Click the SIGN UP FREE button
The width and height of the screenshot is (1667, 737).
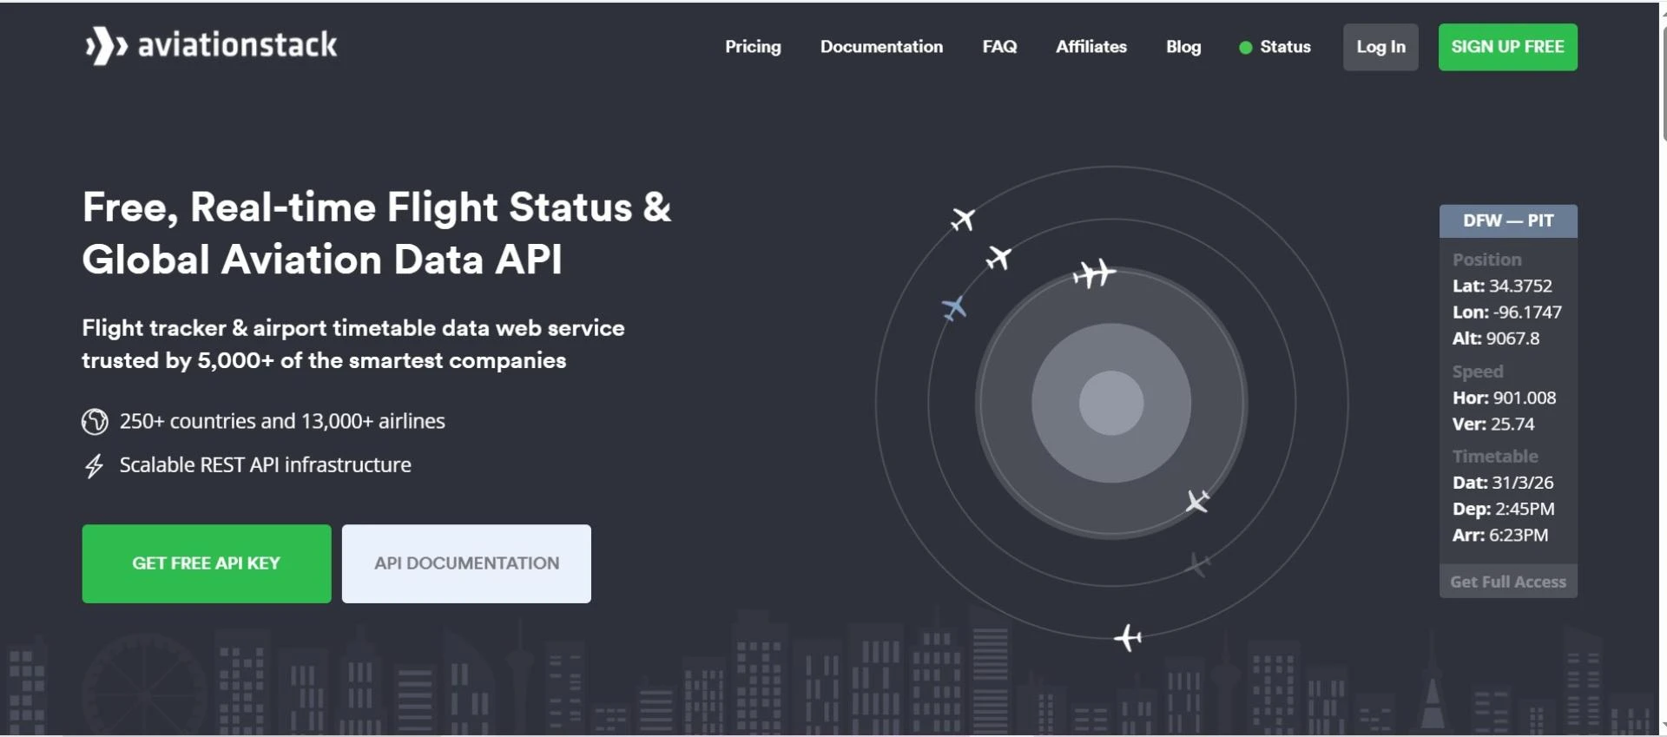click(1507, 47)
